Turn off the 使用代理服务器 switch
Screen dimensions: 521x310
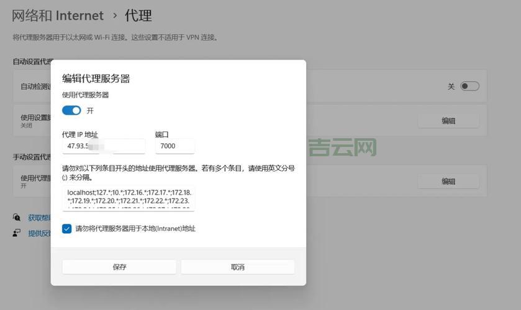tap(71, 110)
